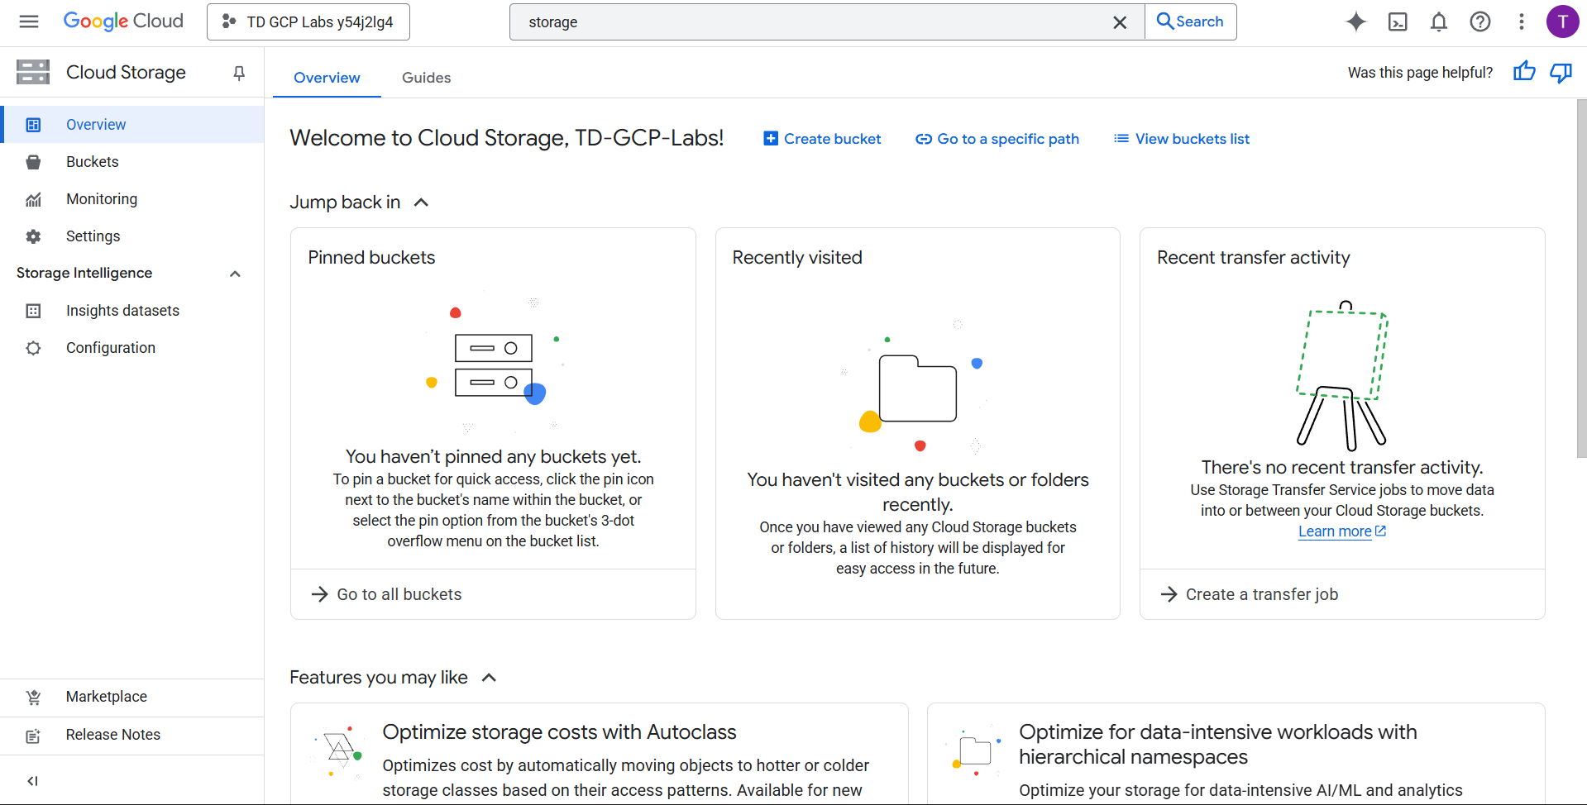The image size is (1587, 805).
Task: Click in the storage search input field
Action: click(810, 22)
